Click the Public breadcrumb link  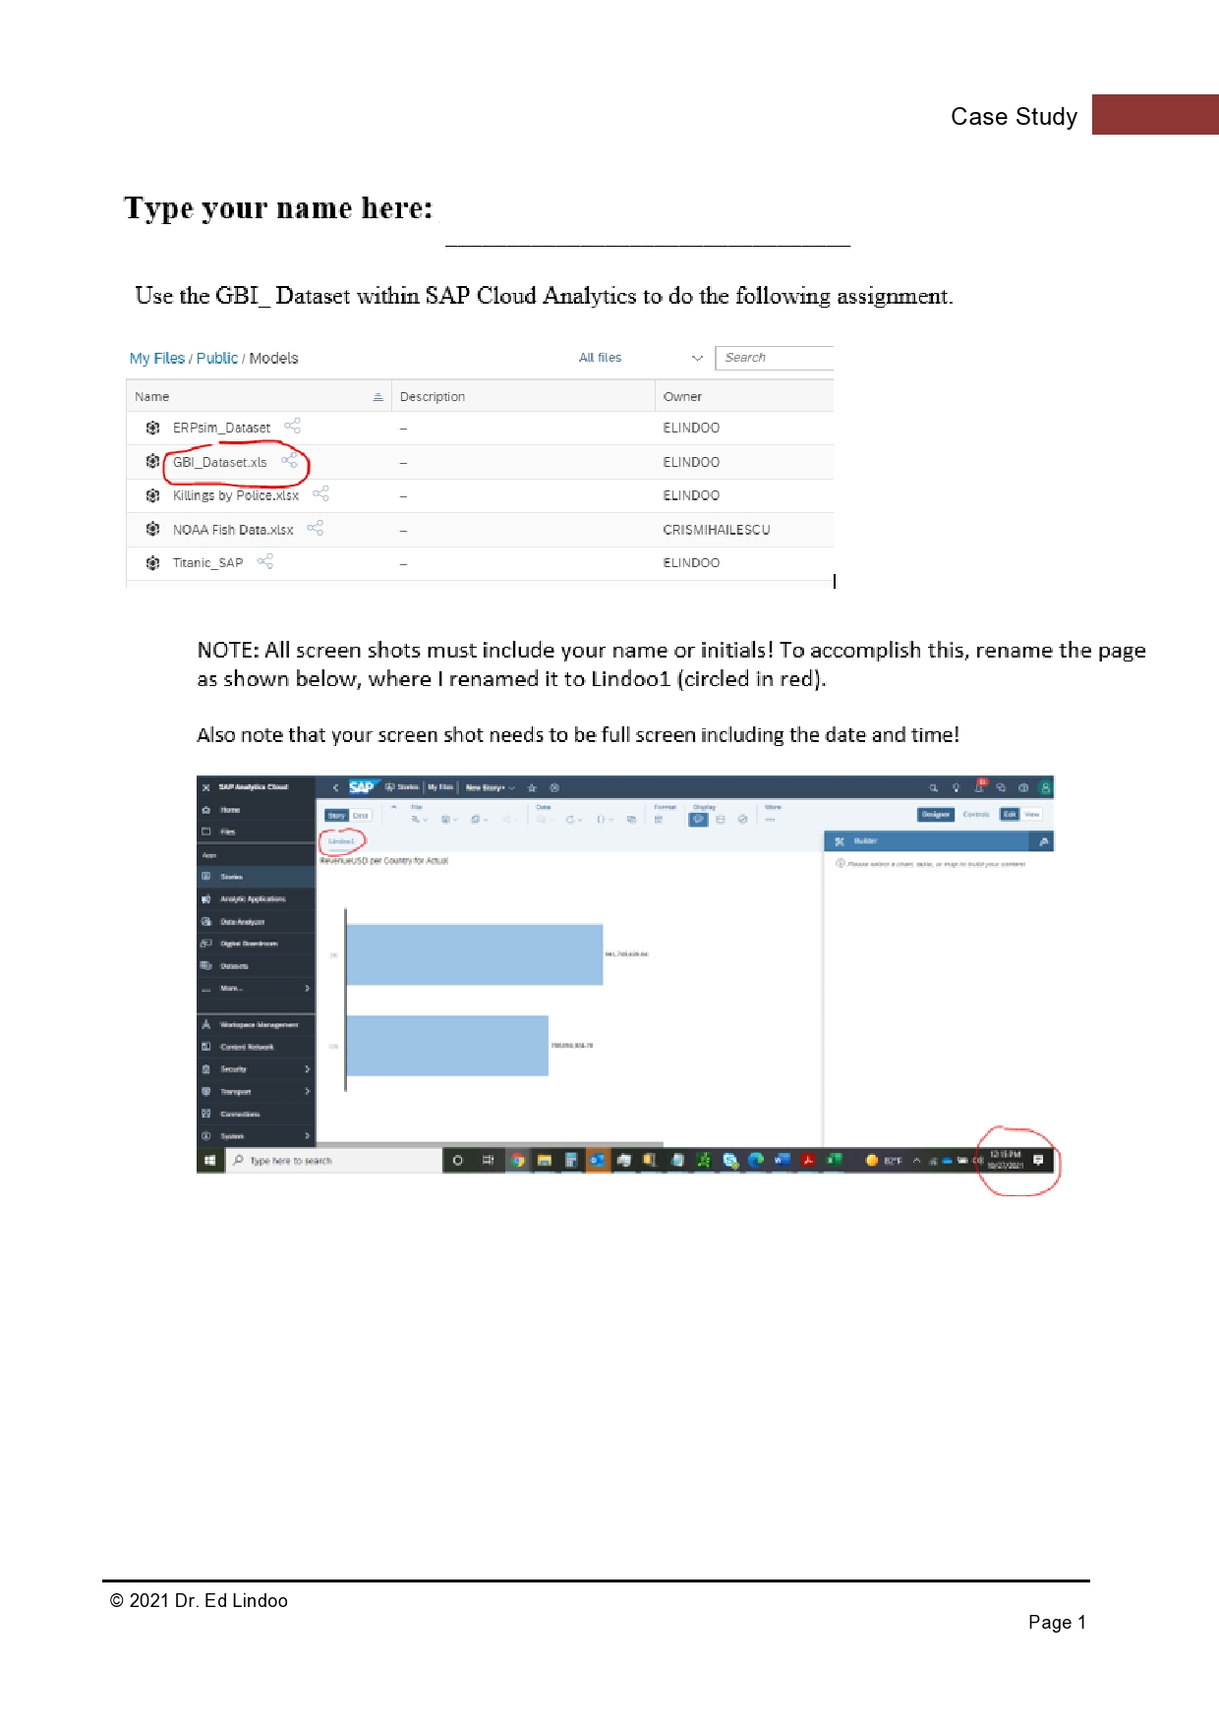click(x=217, y=358)
